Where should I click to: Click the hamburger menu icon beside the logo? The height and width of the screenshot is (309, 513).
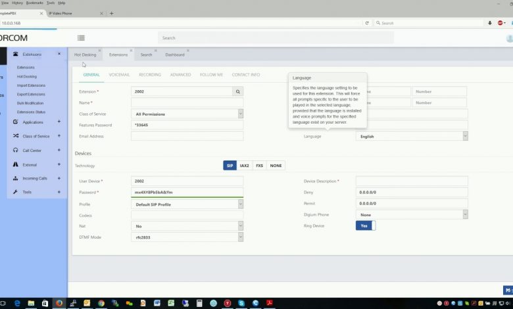click(81, 38)
